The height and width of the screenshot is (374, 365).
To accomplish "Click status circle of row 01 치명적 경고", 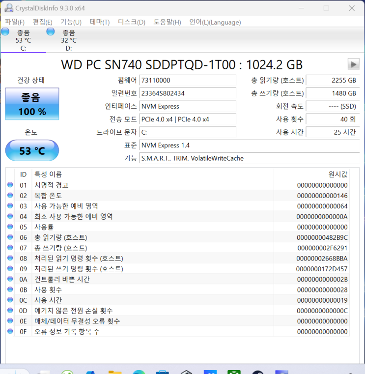I will [10, 185].
